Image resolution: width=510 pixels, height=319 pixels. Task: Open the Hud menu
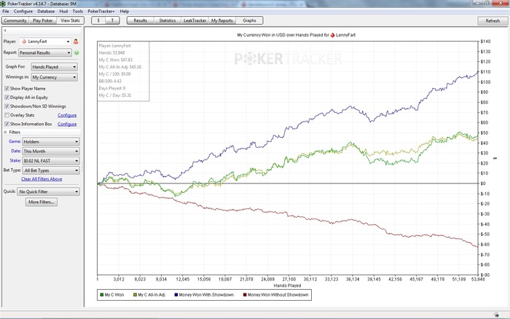click(63, 12)
